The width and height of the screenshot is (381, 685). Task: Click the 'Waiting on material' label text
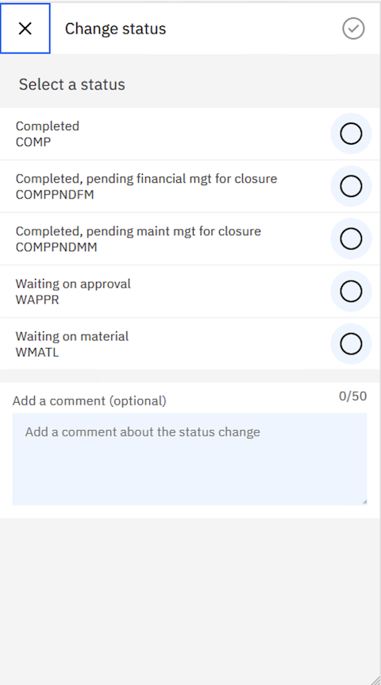point(72,336)
